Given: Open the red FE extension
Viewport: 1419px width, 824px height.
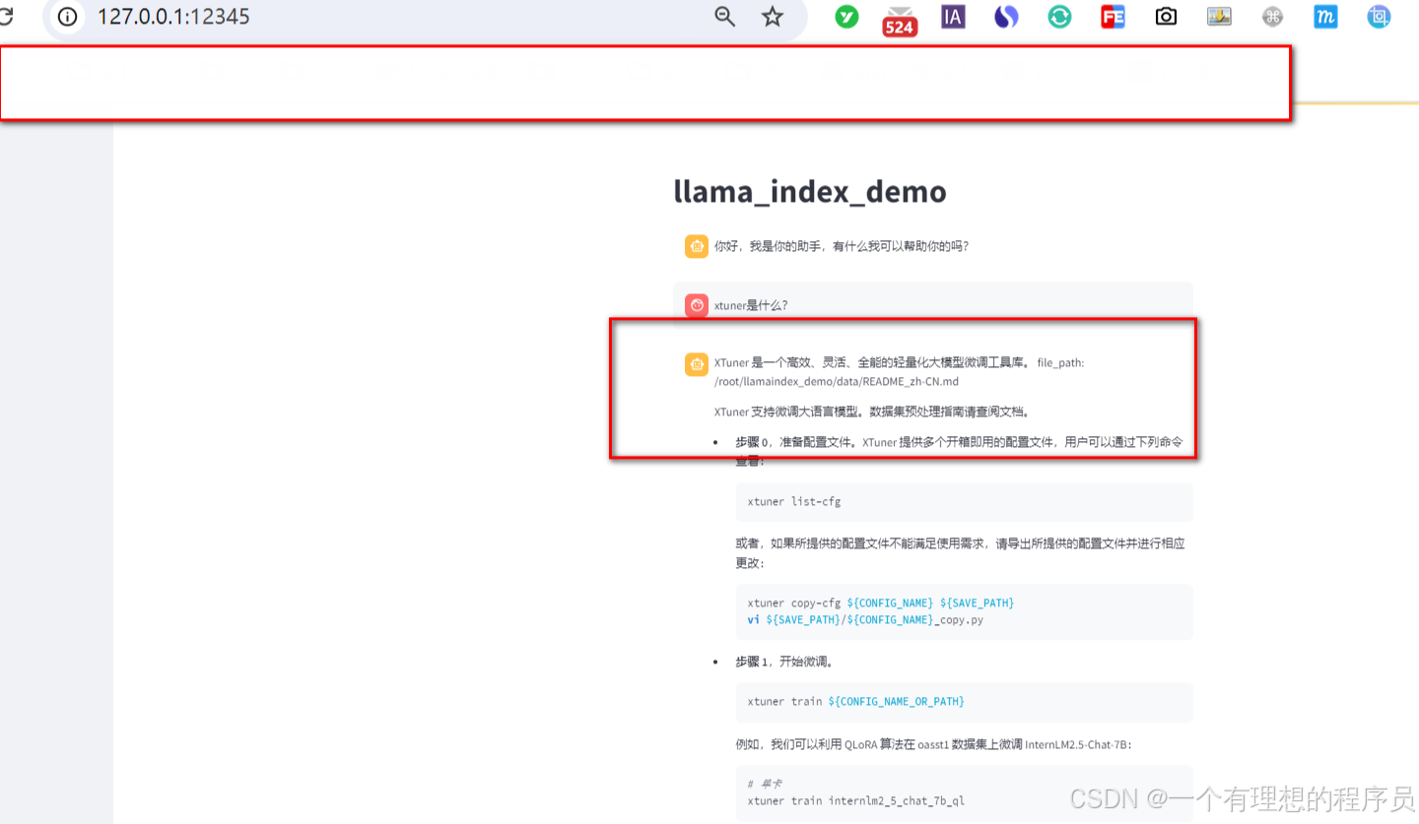Looking at the screenshot, I should point(1114,17).
